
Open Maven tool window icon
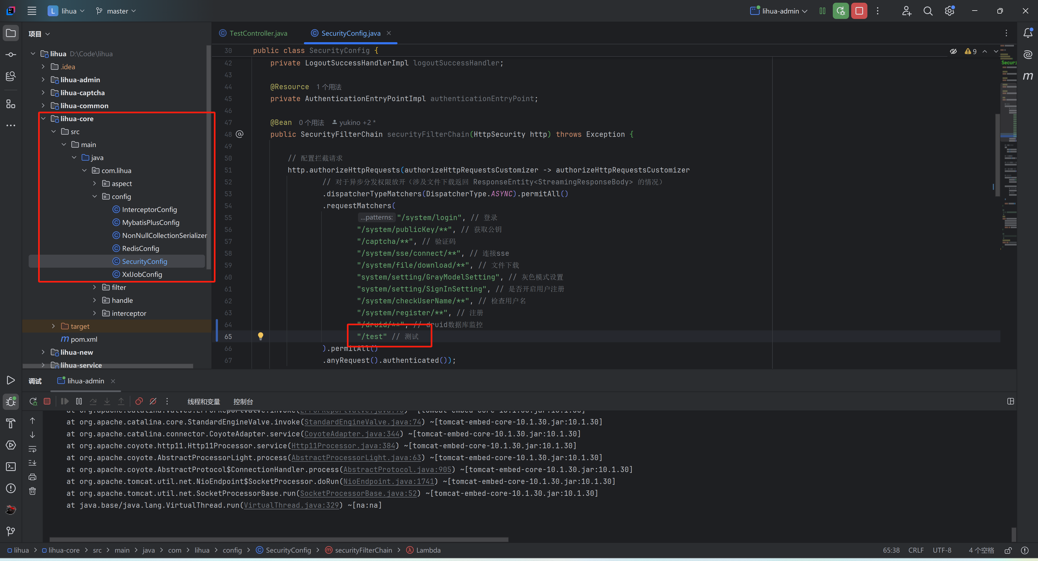[1028, 76]
